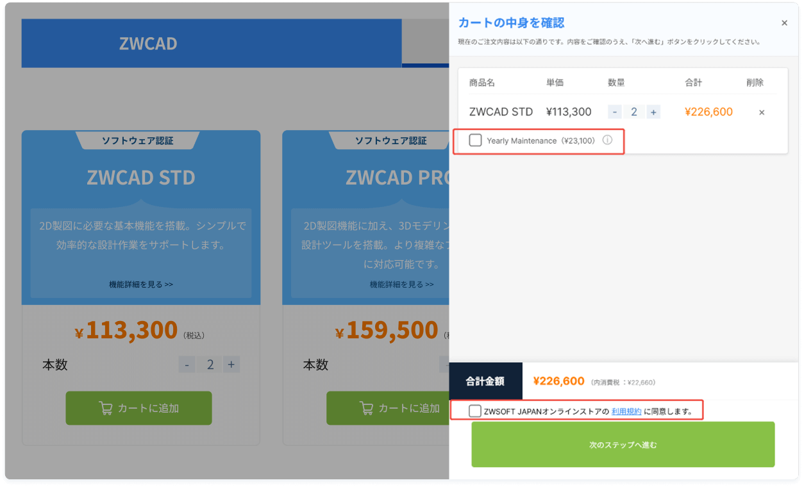The width and height of the screenshot is (804, 487).
Task: Increase ZWCAD STD card quantity
Action: pos(231,365)
